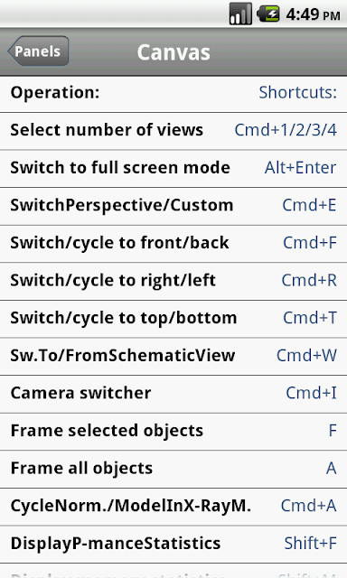This screenshot has height=578, width=347.
Task: Select 'Switch/cycle to top/bottom' row
Action: pos(173,319)
